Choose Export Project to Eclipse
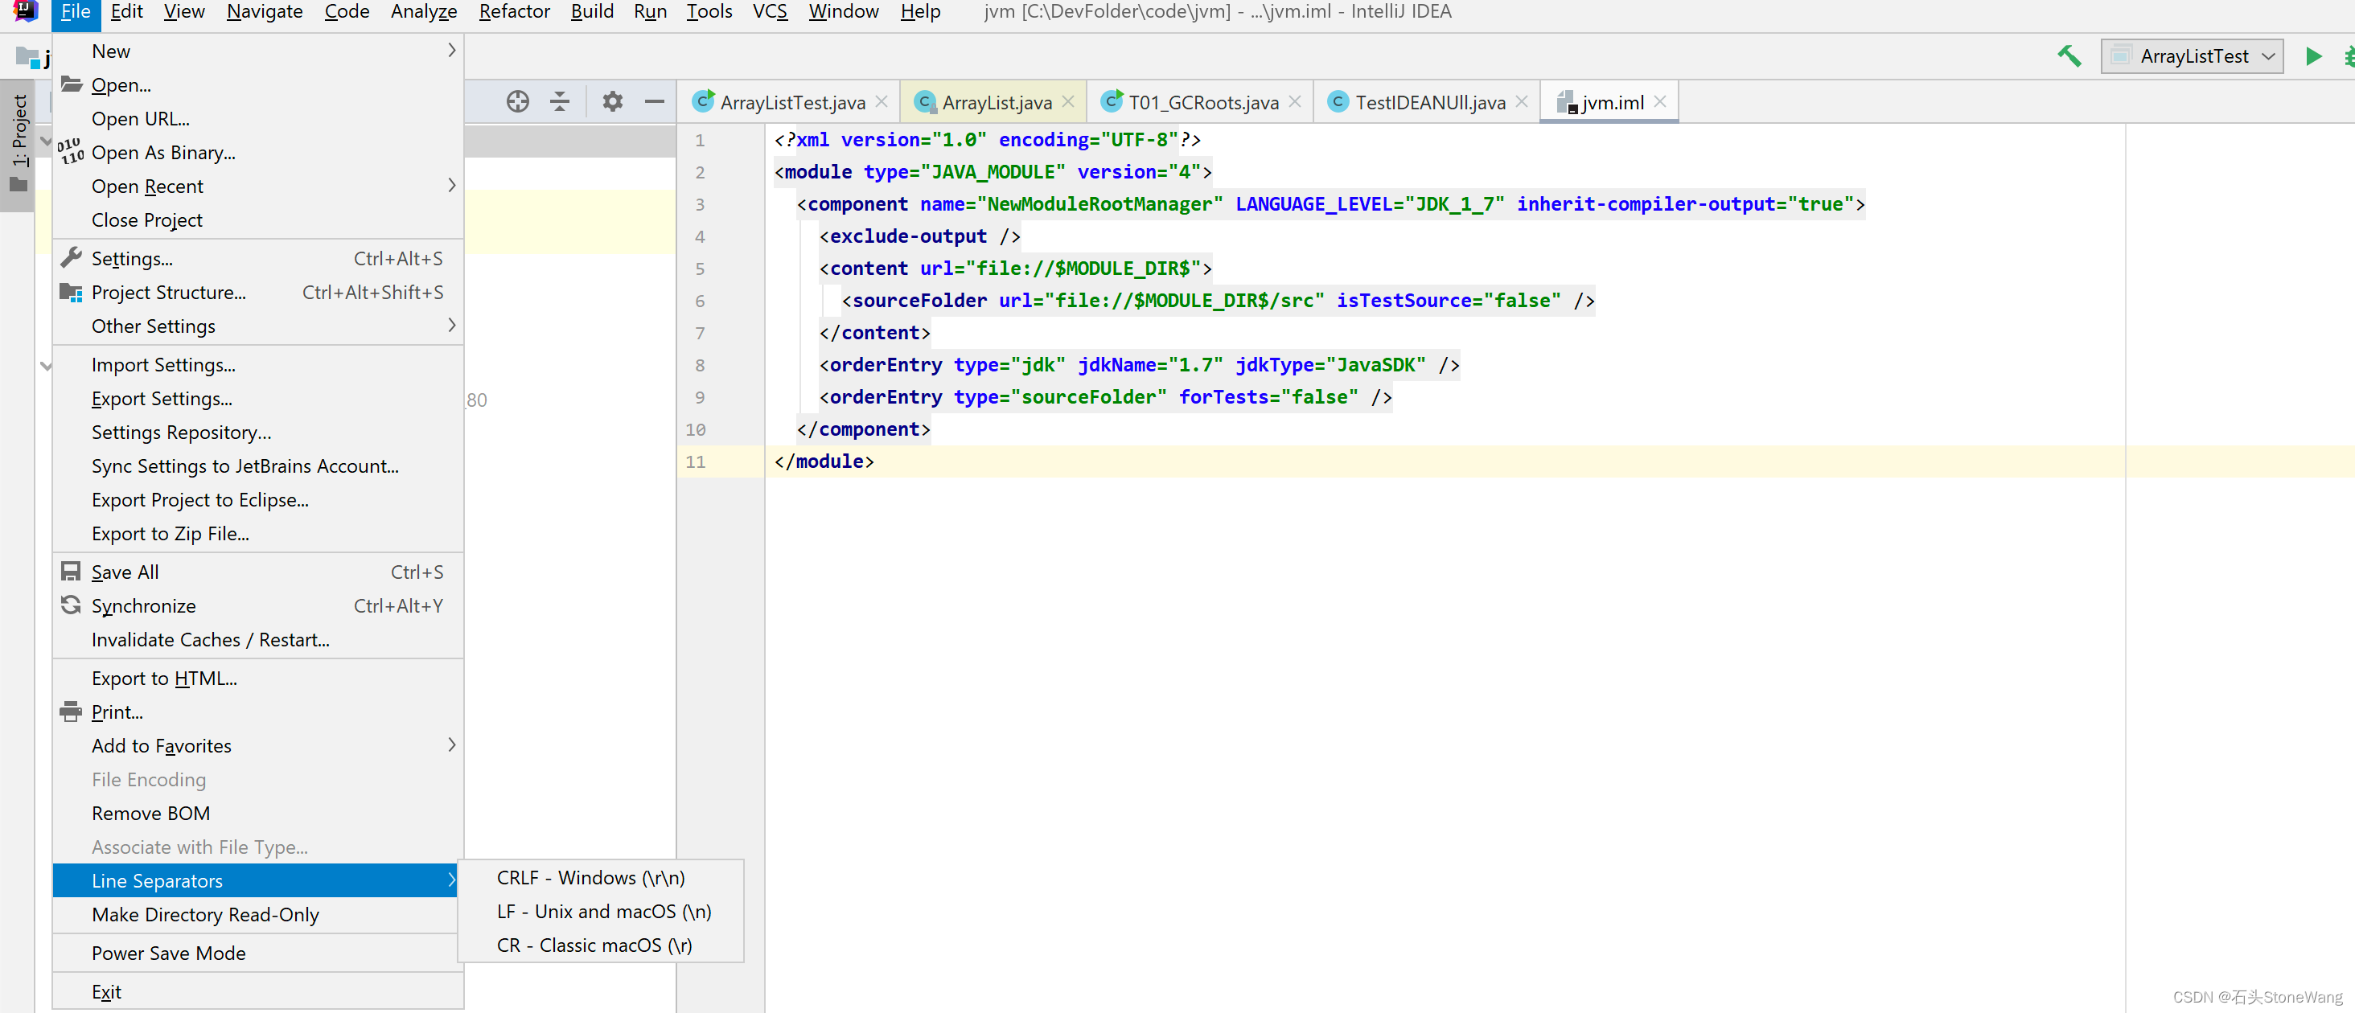Viewport: 2355px width, 1013px height. pyautogui.click(x=258, y=499)
